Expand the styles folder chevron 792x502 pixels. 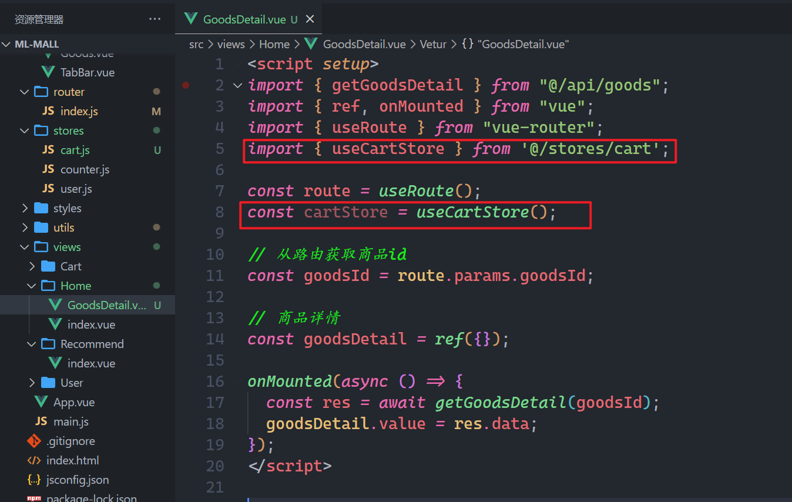pos(25,208)
